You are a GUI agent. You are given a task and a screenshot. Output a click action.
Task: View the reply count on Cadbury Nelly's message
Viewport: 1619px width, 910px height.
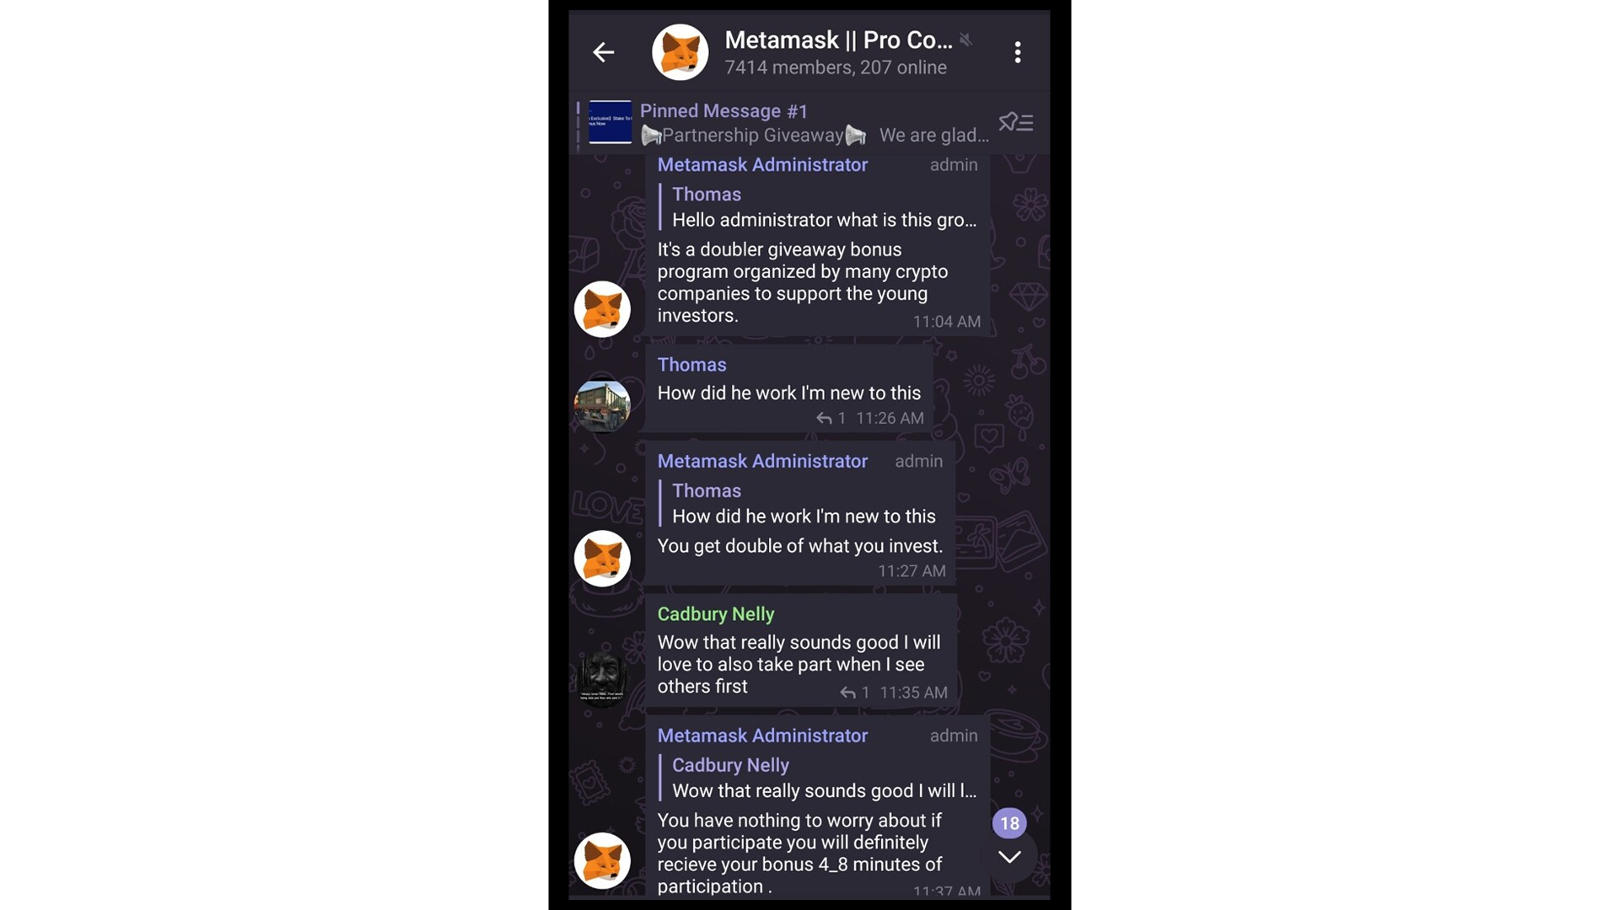click(854, 693)
